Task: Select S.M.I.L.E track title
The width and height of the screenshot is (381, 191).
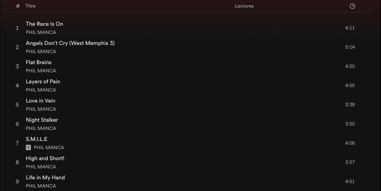Action: (36, 139)
